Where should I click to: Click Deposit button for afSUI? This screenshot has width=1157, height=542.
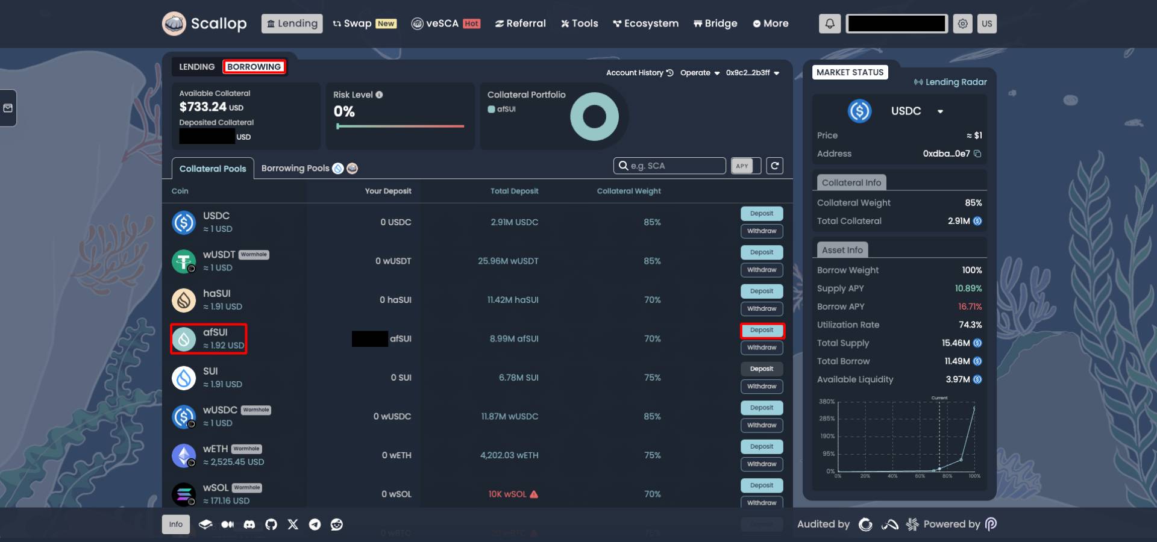tap(762, 330)
